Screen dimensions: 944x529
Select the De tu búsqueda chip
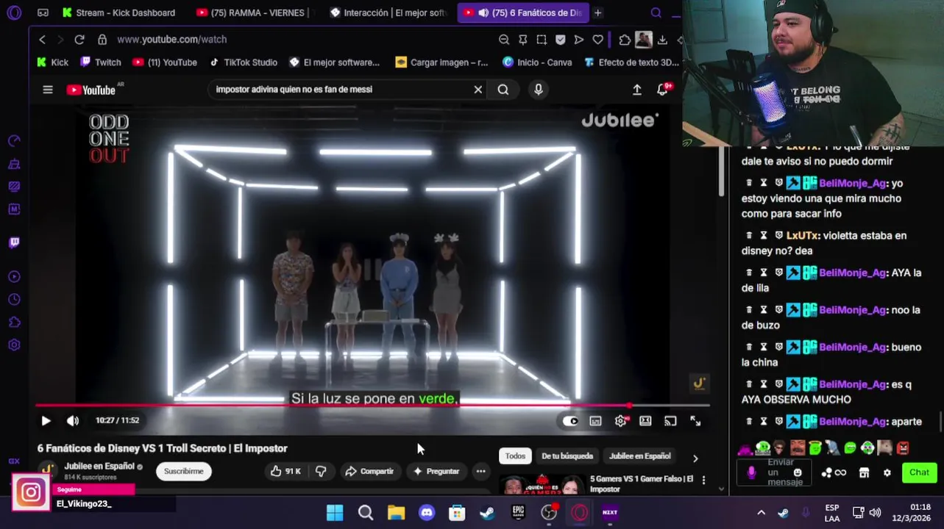pyautogui.click(x=567, y=456)
